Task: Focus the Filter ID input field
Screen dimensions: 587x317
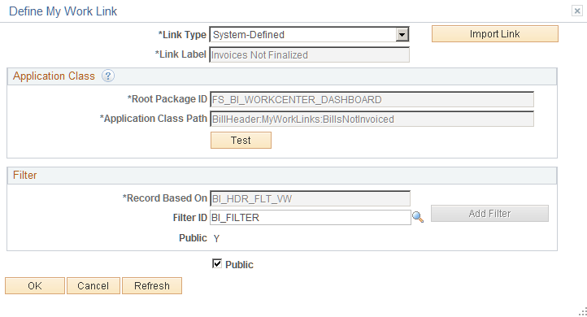Action: coord(311,218)
